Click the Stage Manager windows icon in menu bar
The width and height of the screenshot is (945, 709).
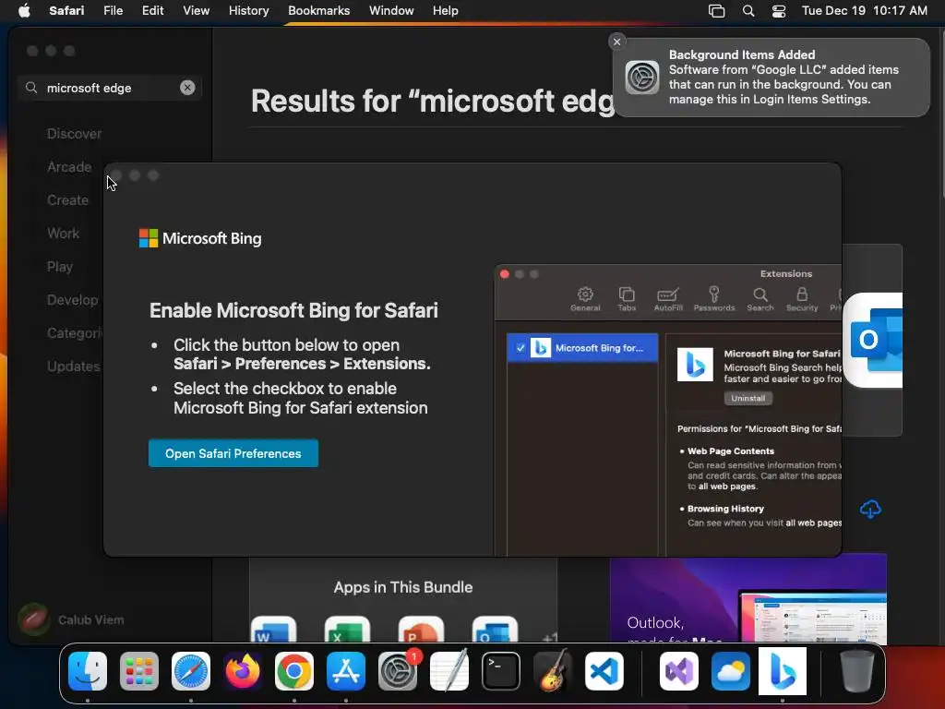click(x=716, y=11)
